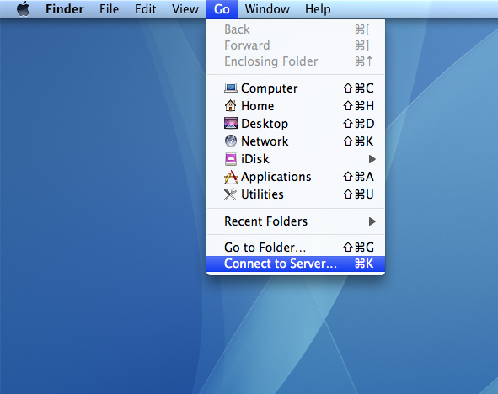This screenshot has width=498, height=394.
Task: Click the Network globe icon
Action: 231,141
